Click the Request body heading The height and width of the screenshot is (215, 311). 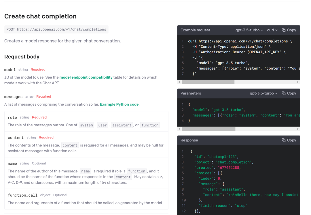click(22, 57)
